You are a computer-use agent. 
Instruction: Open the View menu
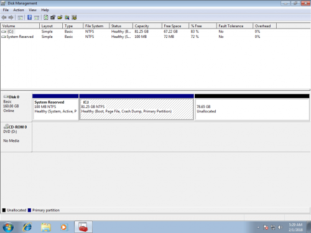[x=32, y=10]
